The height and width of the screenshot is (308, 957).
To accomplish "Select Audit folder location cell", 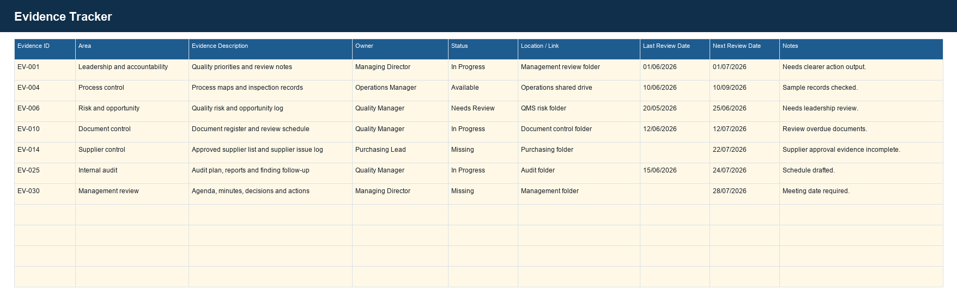I will click(x=579, y=173).
